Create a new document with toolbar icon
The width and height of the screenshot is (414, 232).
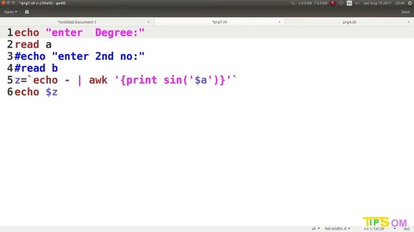point(27,12)
